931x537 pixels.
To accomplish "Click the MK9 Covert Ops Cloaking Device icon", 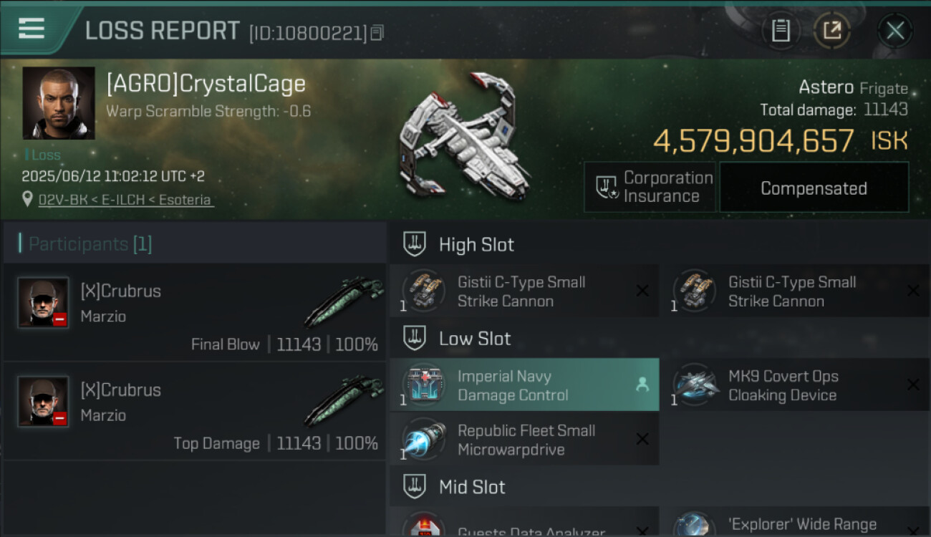I will pyautogui.click(x=694, y=384).
